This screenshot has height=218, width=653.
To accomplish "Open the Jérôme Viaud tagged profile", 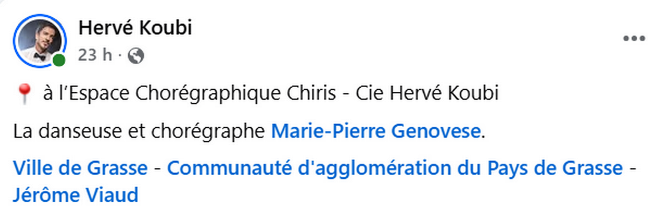I will 76,195.
